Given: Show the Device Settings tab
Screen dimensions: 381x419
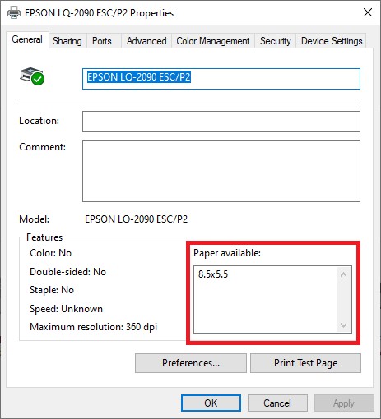Looking at the screenshot, I should click(x=332, y=41).
